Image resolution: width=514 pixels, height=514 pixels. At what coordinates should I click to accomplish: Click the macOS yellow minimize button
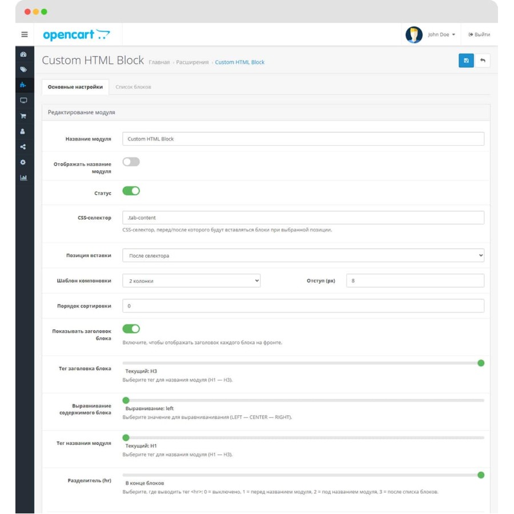[x=36, y=12]
